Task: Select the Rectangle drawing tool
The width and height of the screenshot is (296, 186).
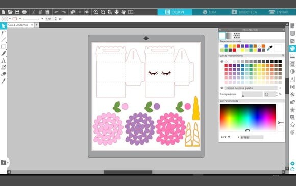Action: pyautogui.click(x=4, y=47)
